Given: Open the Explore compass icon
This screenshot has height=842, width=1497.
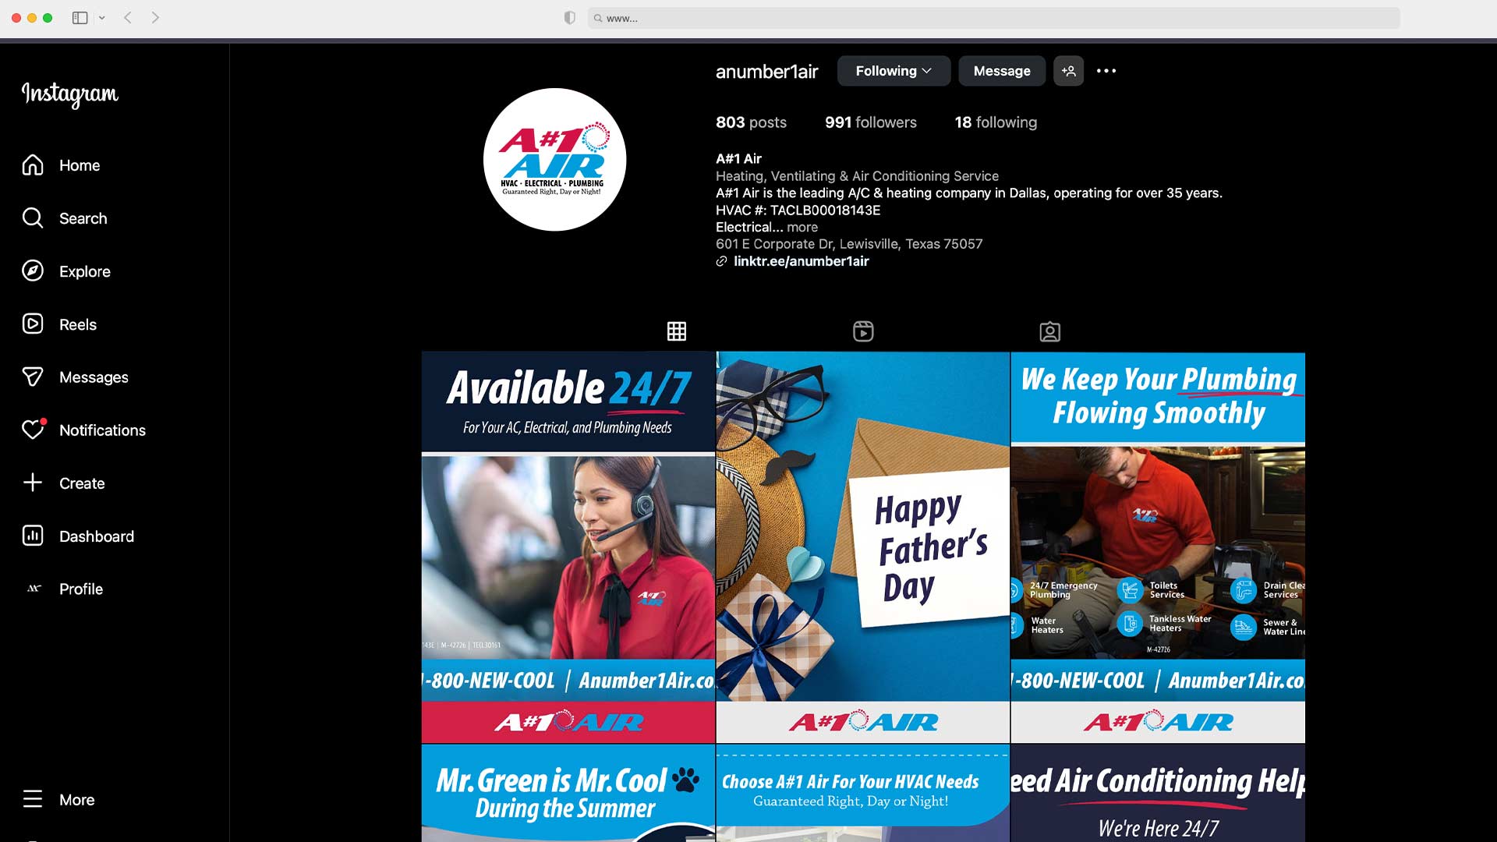Looking at the screenshot, I should pos(33,271).
